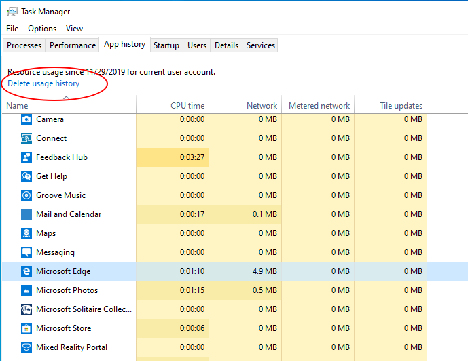
Task: Select the Mail and Calendar row
Action: [x=69, y=214]
